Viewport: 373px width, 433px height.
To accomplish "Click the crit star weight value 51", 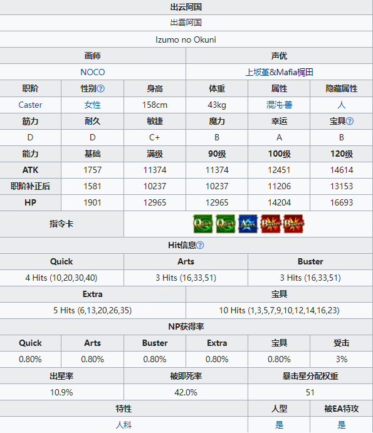I will [310, 392].
